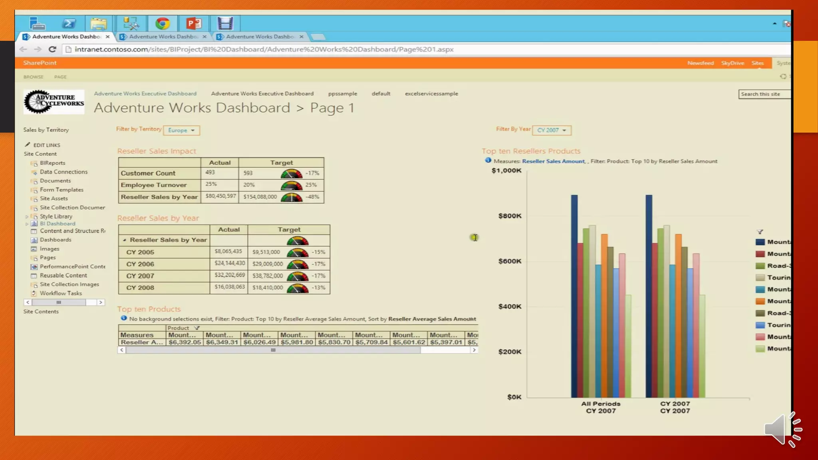Expand the BI Dashboard tree node
This screenshot has height=460, width=818.
(x=27, y=224)
